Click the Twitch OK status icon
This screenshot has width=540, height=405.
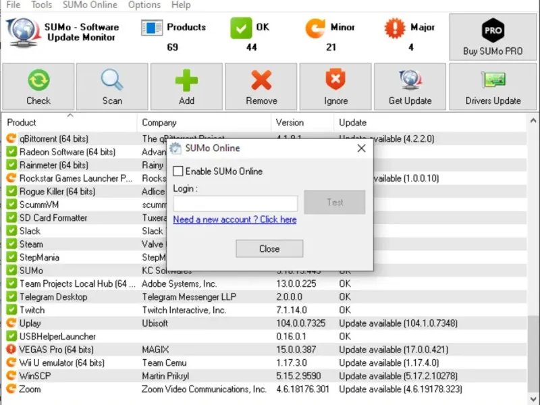tap(11, 310)
